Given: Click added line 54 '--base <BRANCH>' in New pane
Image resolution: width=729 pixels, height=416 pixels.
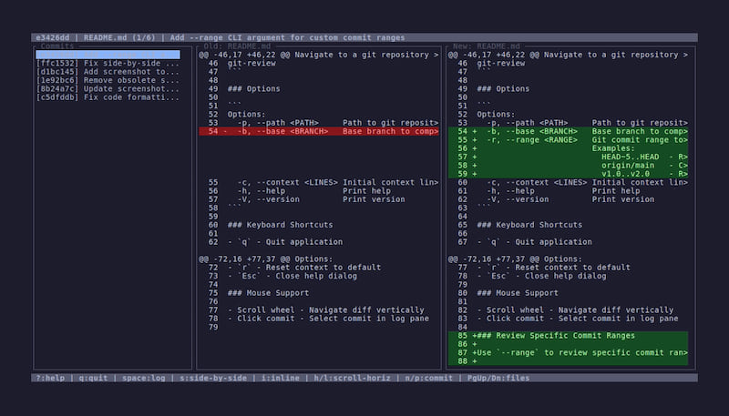Looking at the screenshot, I should coord(568,131).
